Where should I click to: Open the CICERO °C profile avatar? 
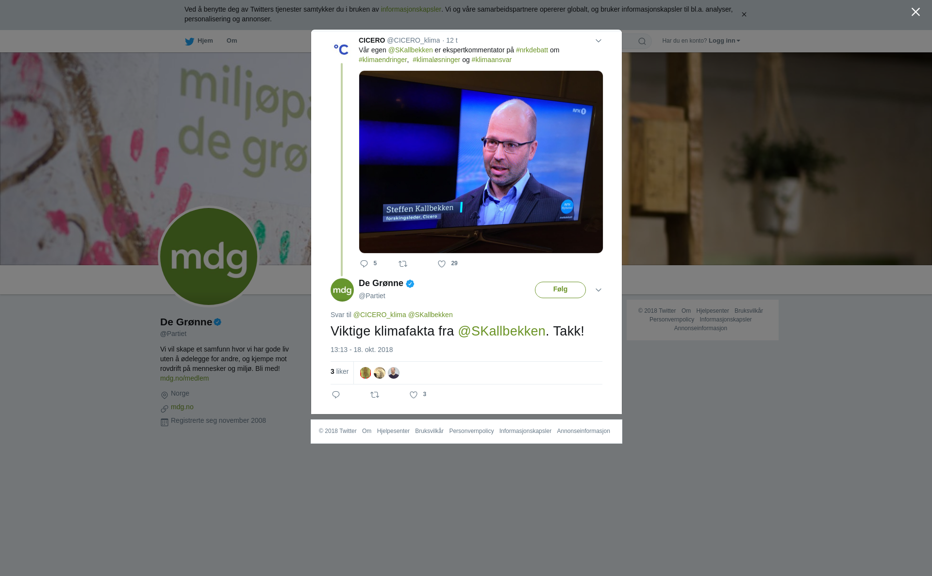(341, 48)
